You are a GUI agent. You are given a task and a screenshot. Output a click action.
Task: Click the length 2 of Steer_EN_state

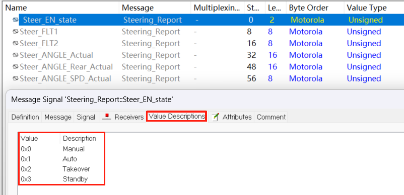[272, 20]
